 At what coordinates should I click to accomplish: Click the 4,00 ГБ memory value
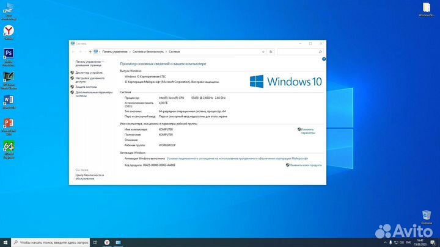[163, 103]
